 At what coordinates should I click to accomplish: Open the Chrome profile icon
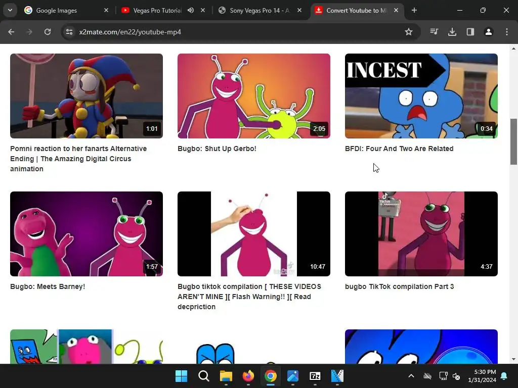[489, 32]
